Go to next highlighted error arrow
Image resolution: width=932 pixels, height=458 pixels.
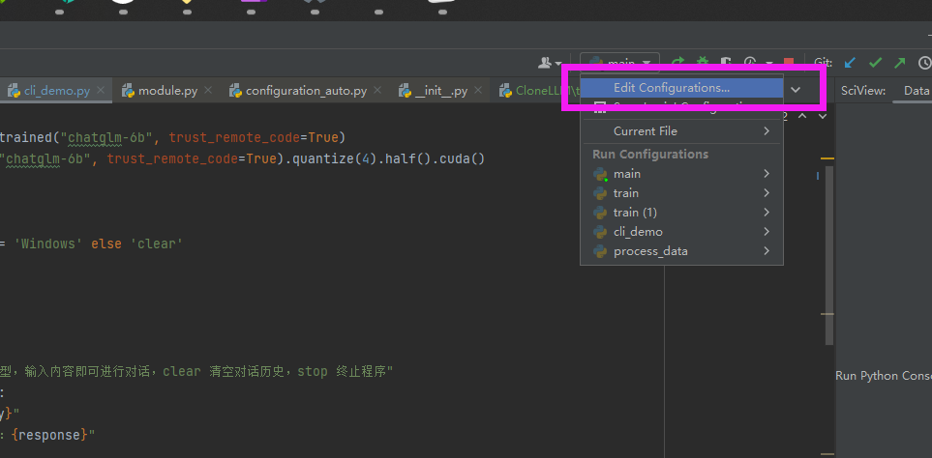pyautogui.click(x=823, y=116)
